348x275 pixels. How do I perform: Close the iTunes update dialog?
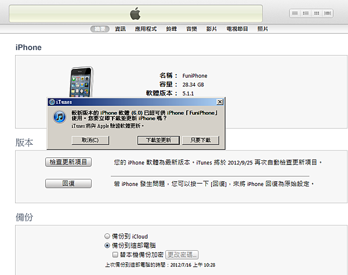(x=220, y=102)
